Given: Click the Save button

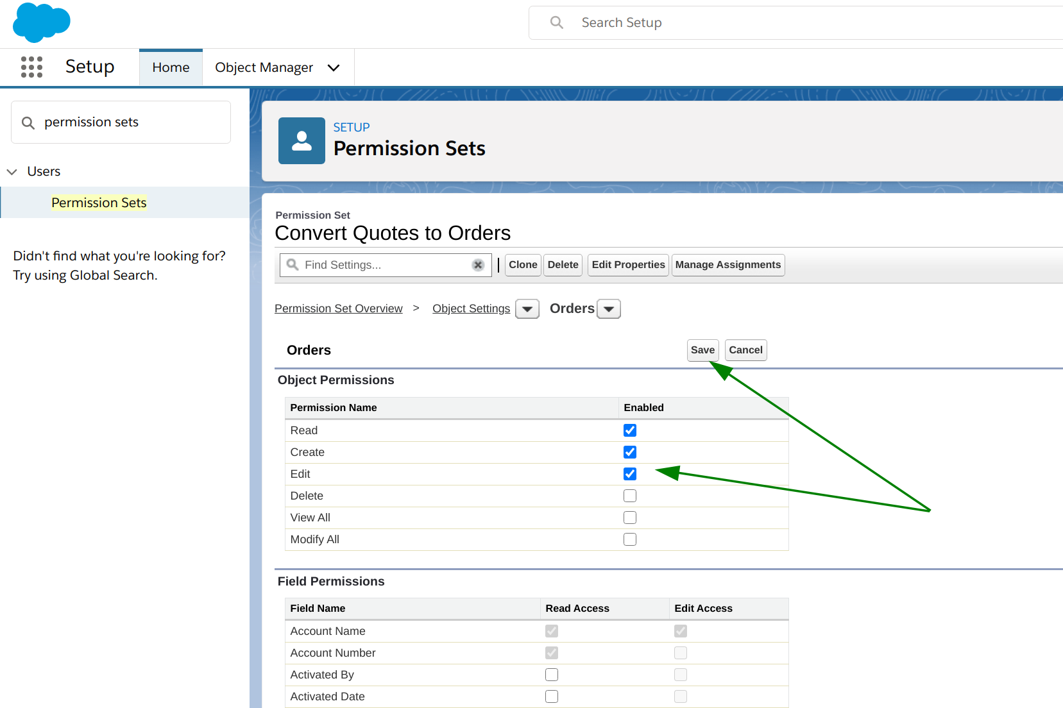Looking at the screenshot, I should point(702,350).
